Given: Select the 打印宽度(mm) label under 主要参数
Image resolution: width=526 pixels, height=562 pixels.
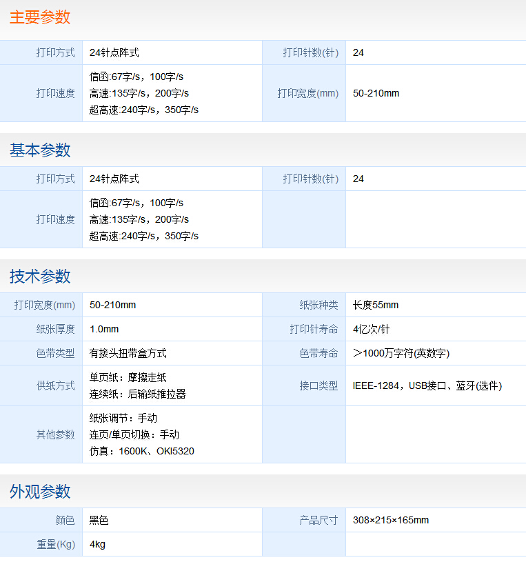Looking at the screenshot, I should click(307, 93).
